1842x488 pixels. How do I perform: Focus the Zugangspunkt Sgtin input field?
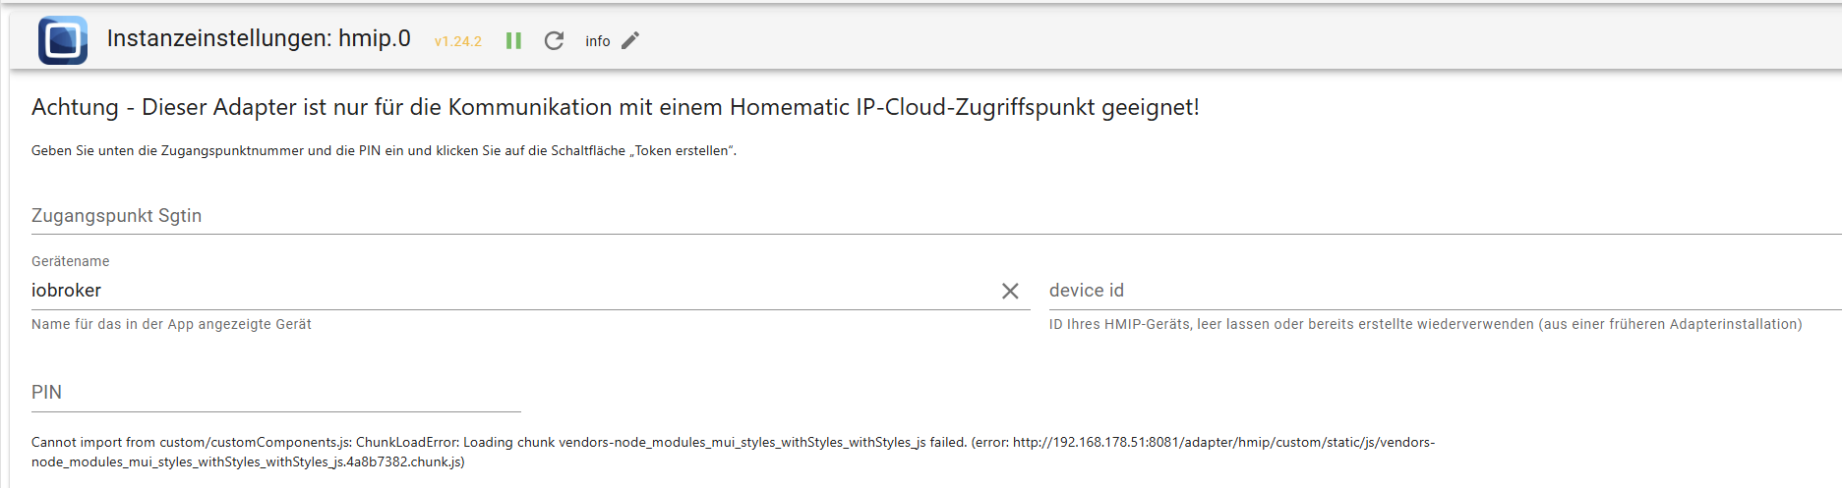click(x=936, y=216)
